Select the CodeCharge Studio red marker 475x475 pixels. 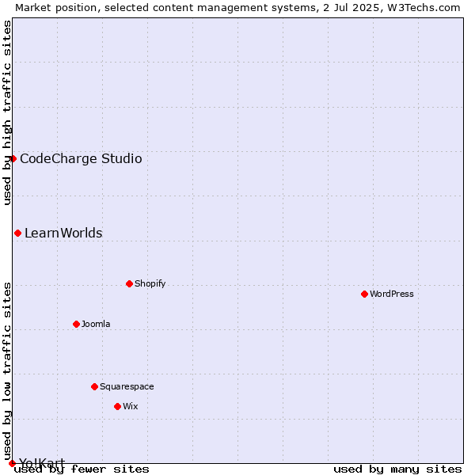pyautogui.click(x=13, y=159)
